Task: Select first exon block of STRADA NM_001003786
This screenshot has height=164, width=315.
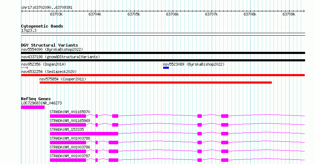Action: [x=68, y=151]
